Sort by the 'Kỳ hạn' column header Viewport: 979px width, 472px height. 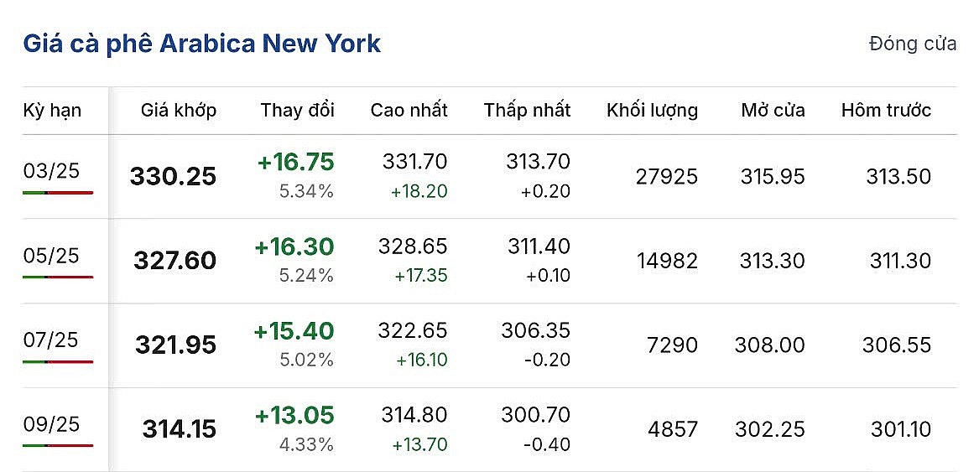click(x=52, y=110)
